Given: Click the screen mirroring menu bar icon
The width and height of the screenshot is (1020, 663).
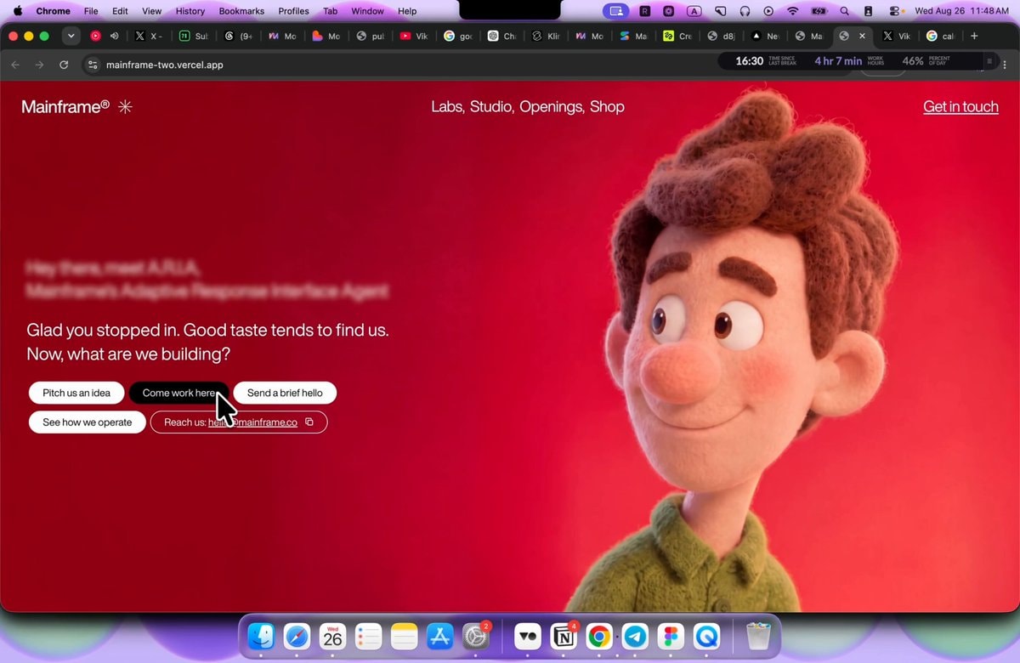Looking at the screenshot, I should click(x=617, y=11).
